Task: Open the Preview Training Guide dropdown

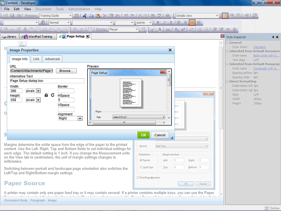Action: (70, 16)
